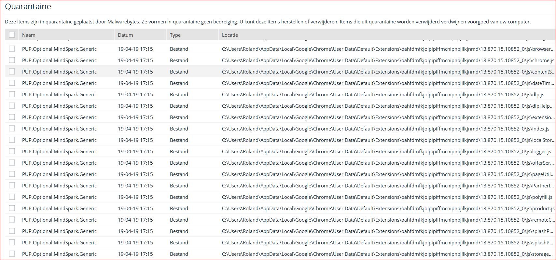
Task: Select the pageUtil... row checkbox
Action: (x=12, y=174)
